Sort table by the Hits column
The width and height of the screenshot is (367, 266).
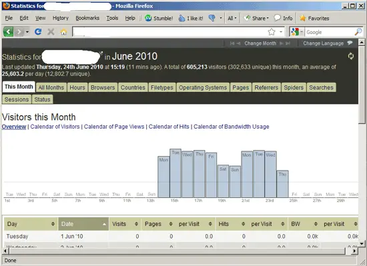click(x=232, y=224)
